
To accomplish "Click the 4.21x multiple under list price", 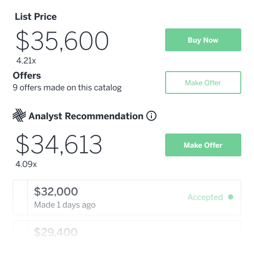I will click(26, 61).
